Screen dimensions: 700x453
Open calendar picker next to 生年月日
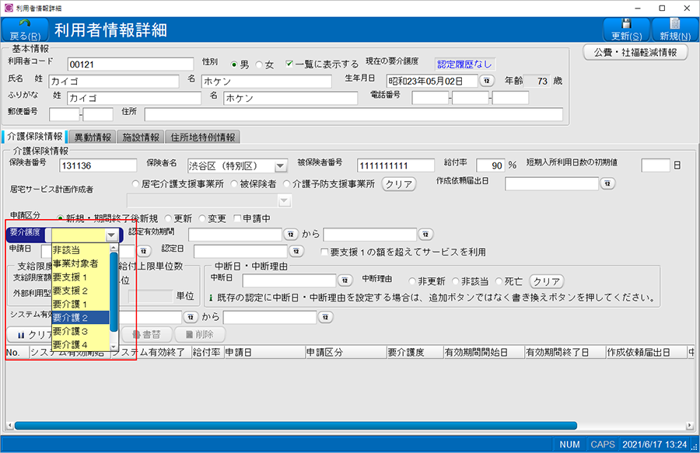[486, 81]
